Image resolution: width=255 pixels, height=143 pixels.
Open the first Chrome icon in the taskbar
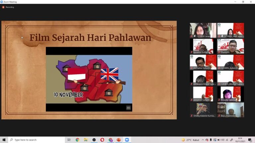coord(77,140)
